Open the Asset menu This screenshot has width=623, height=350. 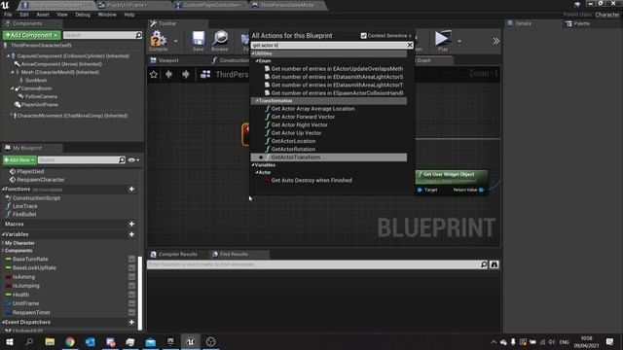tap(43, 15)
